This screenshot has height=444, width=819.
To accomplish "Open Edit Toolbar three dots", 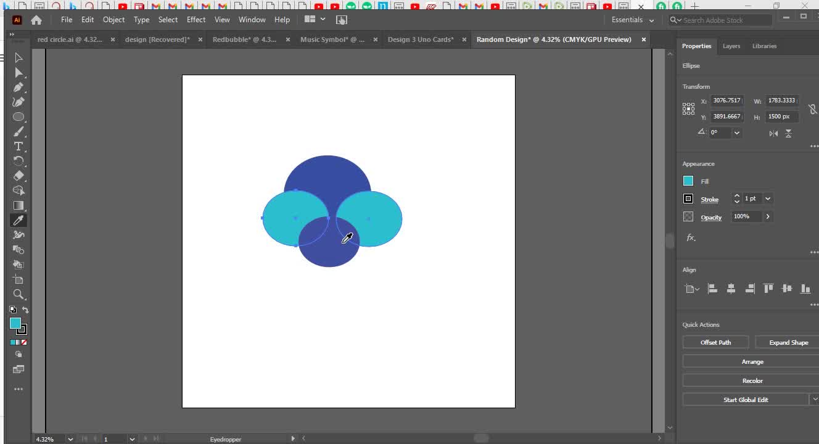I will coord(19,389).
